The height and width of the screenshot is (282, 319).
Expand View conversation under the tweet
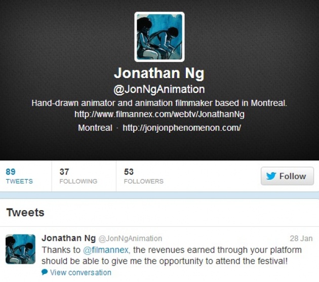[x=81, y=272]
